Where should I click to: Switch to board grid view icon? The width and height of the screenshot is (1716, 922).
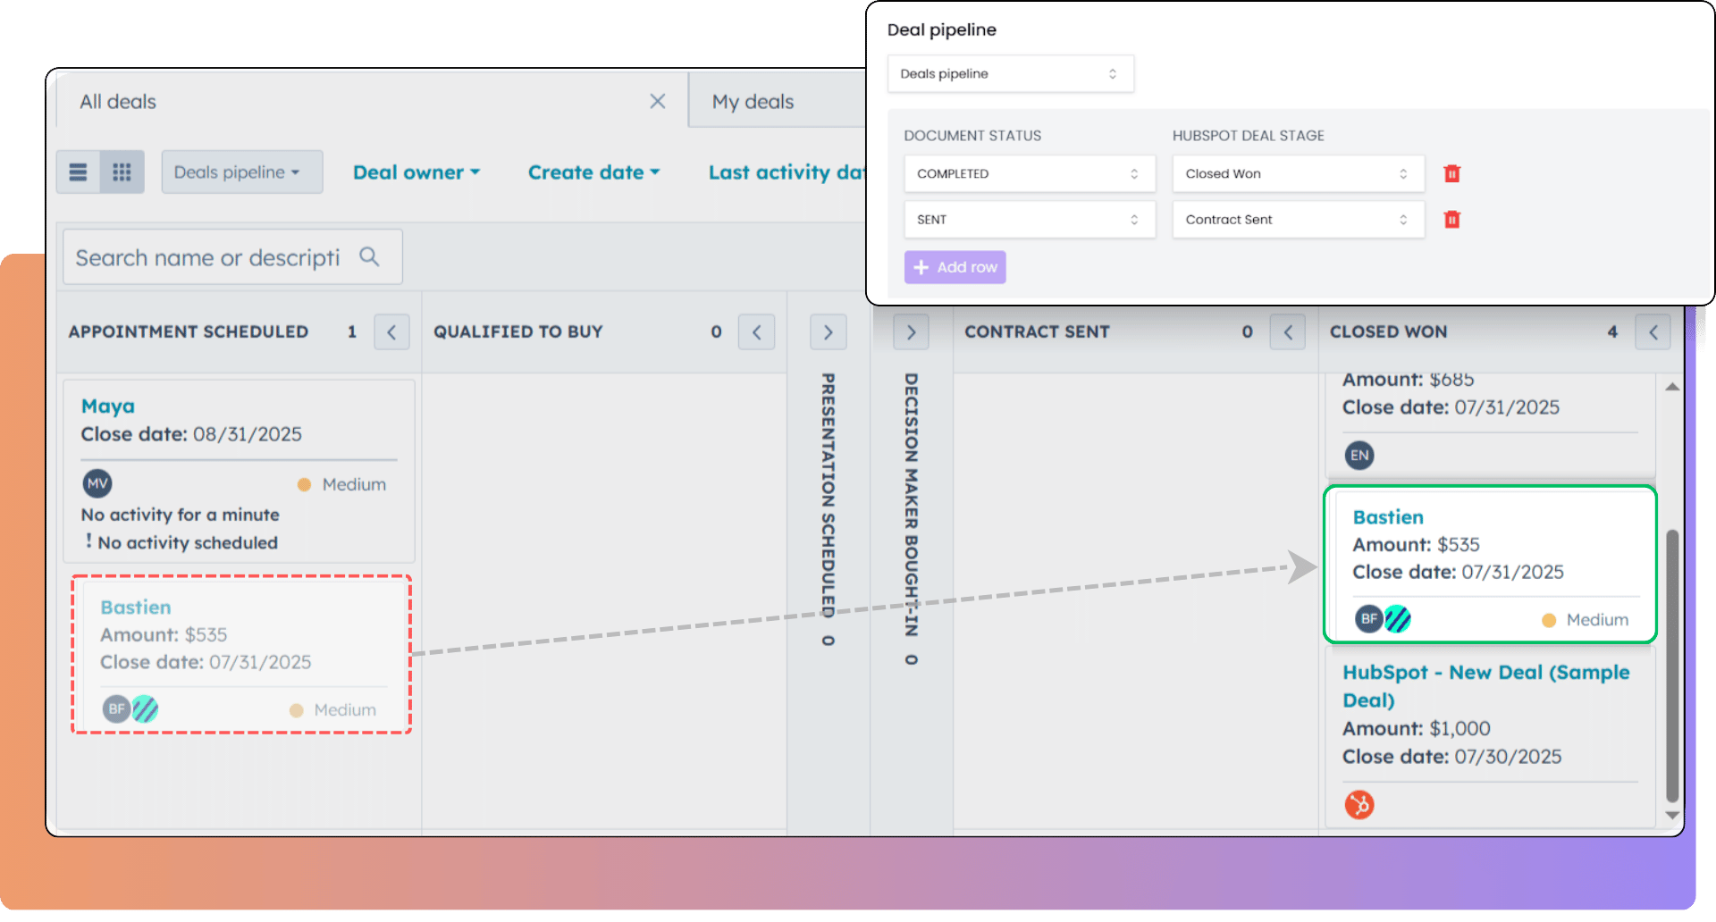122,172
